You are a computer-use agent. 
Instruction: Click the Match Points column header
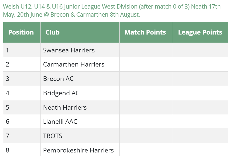(145, 32)
